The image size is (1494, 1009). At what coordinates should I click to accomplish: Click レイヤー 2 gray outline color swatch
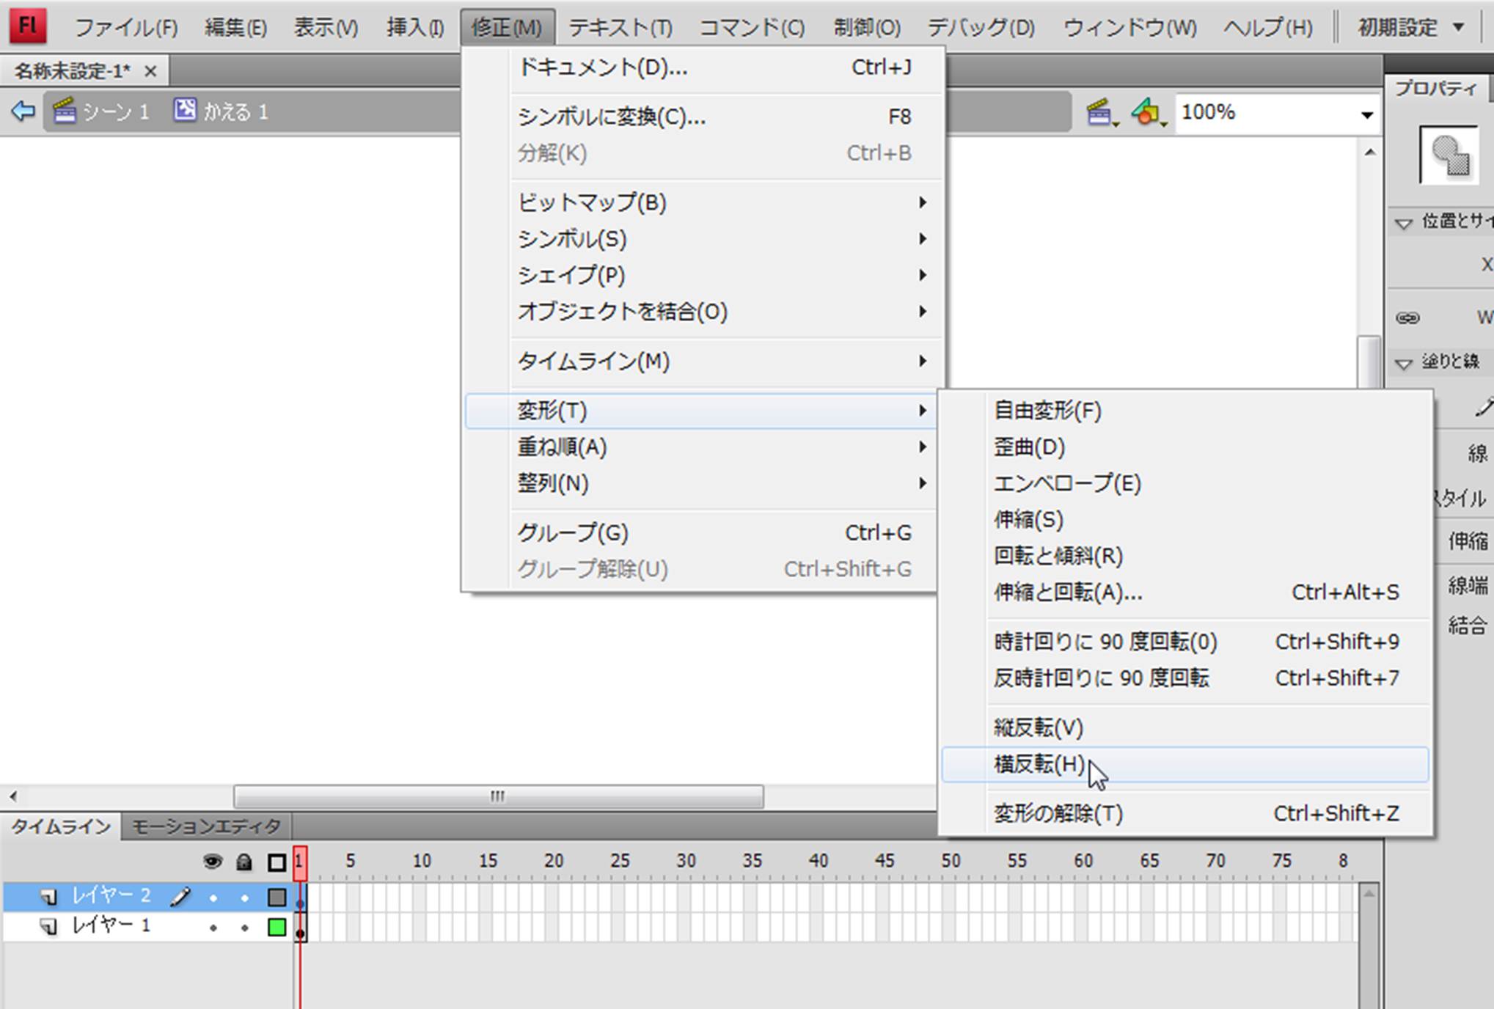[277, 897]
